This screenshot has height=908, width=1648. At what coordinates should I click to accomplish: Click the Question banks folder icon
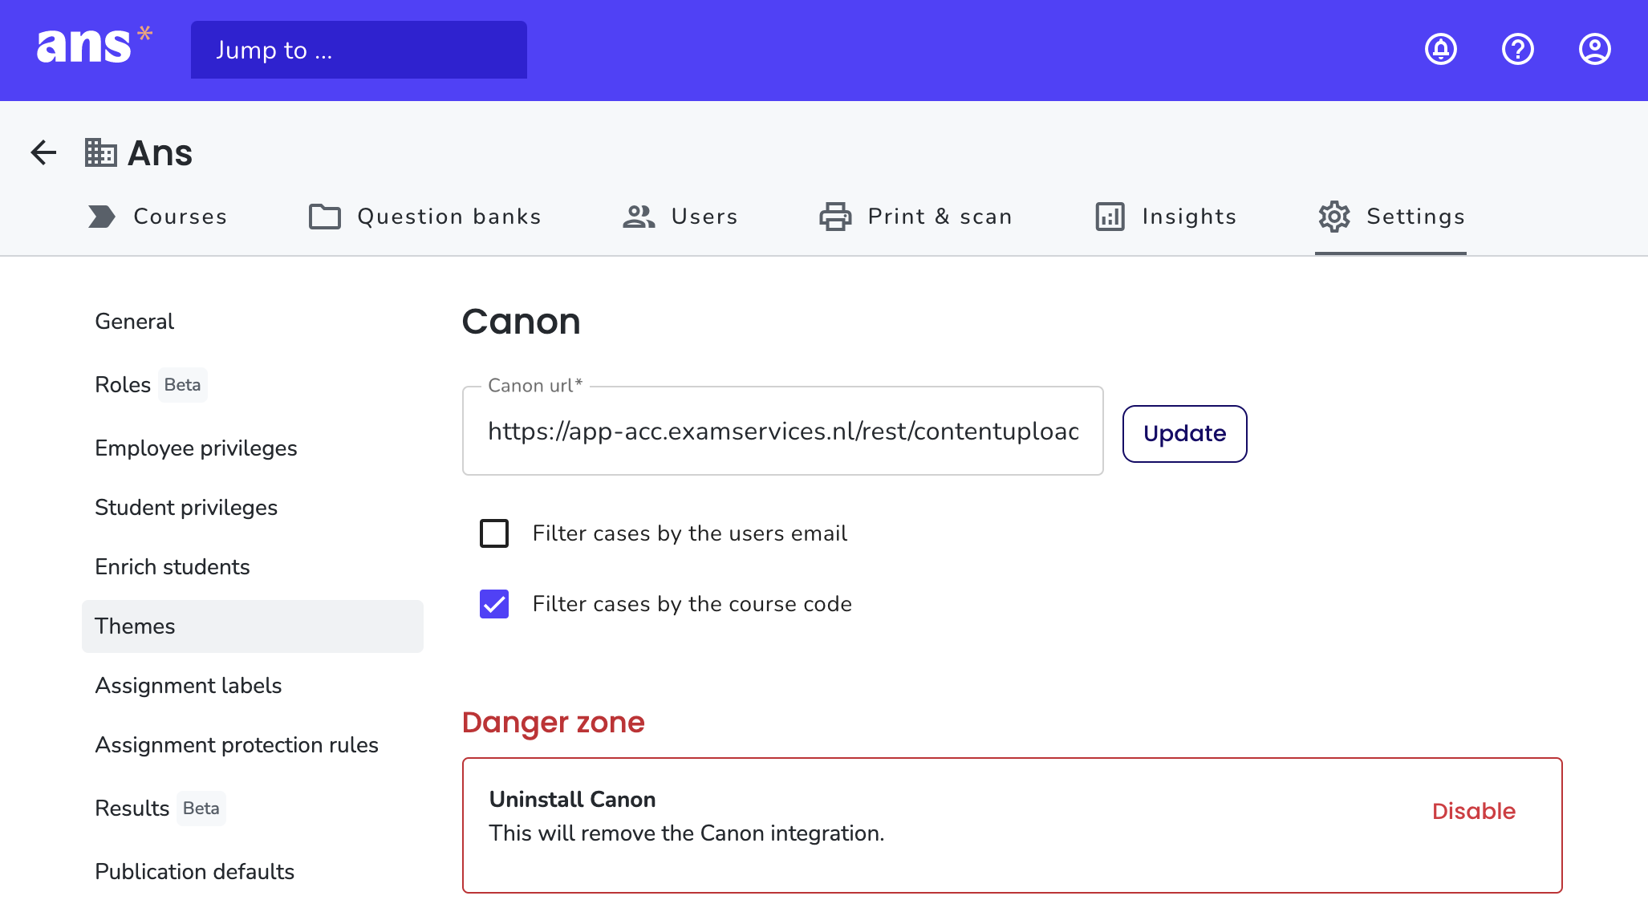pos(325,217)
